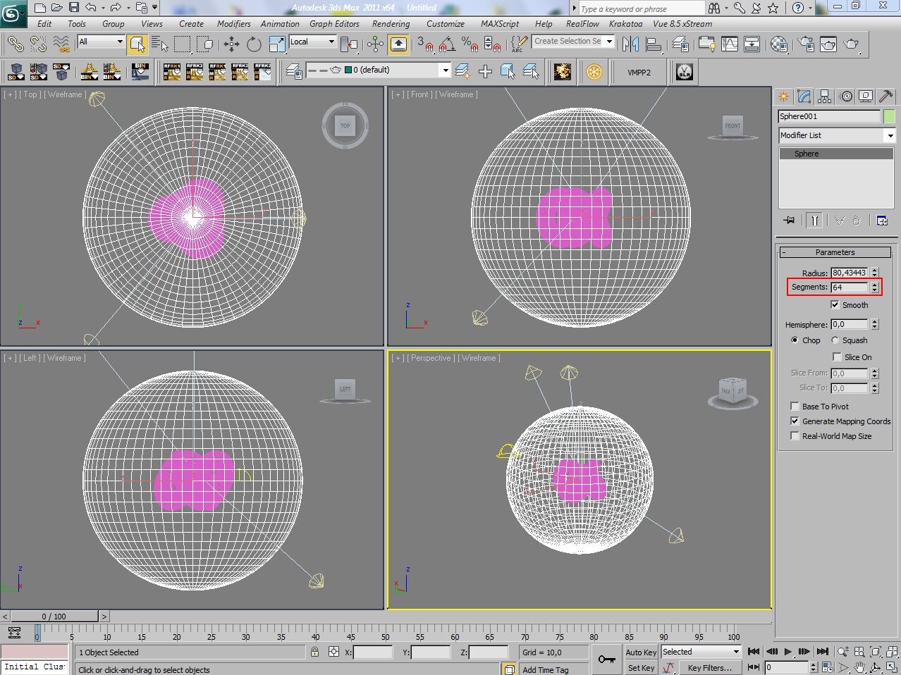This screenshot has width=901, height=675.
Task: Open the MAXScript menu
Action: [x=500, y=24]
